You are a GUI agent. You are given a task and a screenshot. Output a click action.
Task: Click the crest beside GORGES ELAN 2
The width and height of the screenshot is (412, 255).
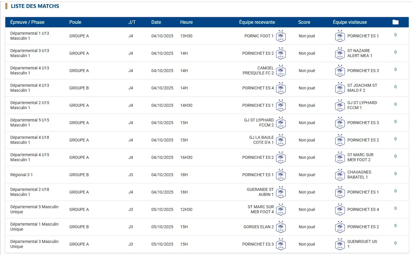tap(281, 227)
